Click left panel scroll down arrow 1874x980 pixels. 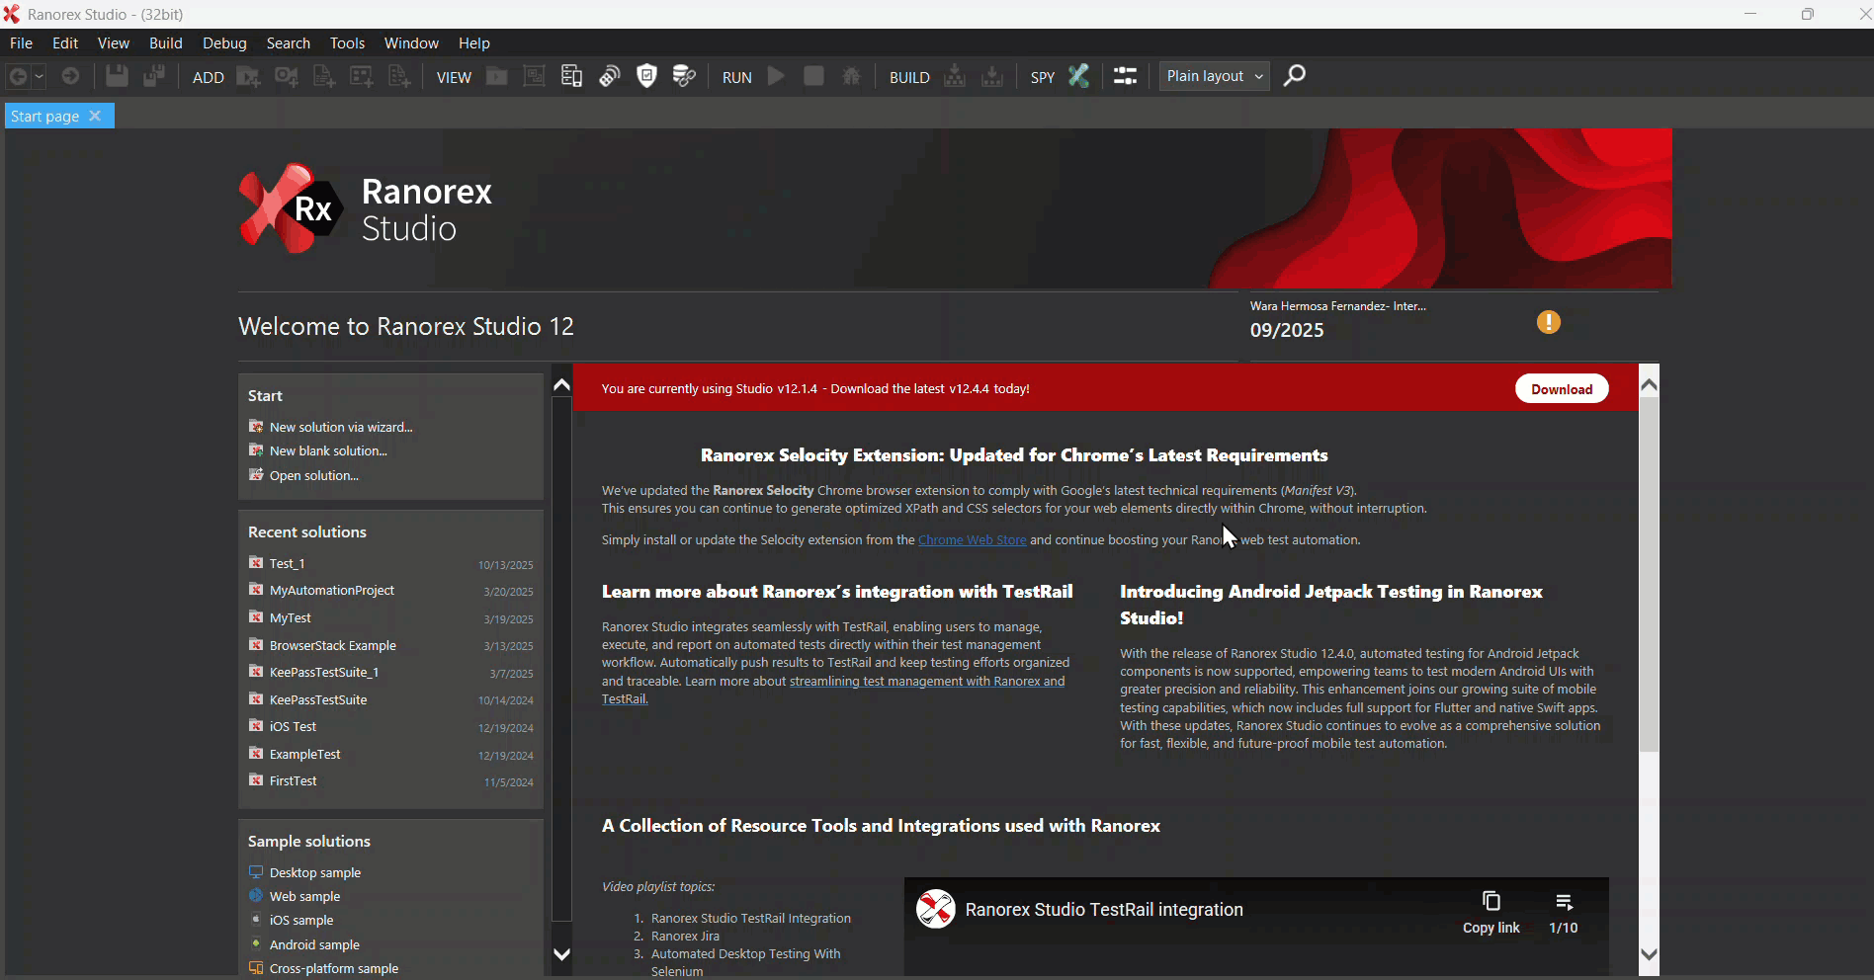point(561,954)
